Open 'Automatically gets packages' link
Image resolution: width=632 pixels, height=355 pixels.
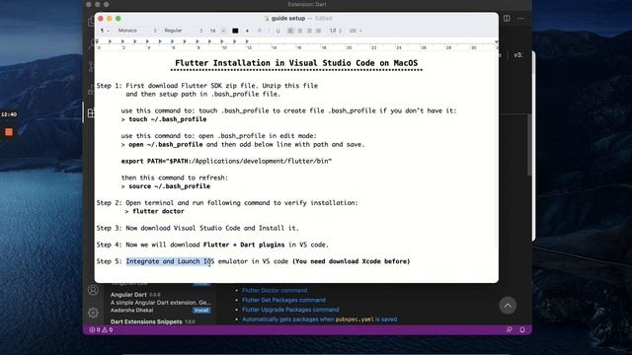point(320,319)
